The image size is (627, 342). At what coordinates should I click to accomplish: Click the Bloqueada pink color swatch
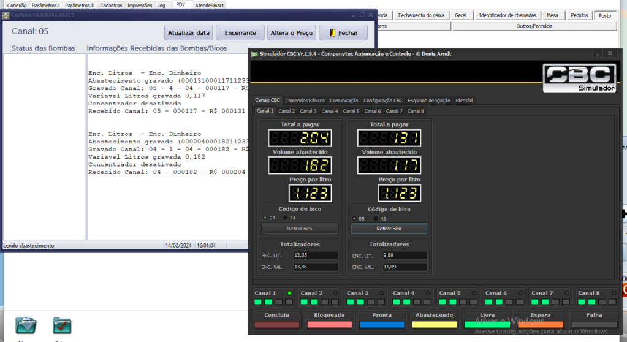point(330,324)
